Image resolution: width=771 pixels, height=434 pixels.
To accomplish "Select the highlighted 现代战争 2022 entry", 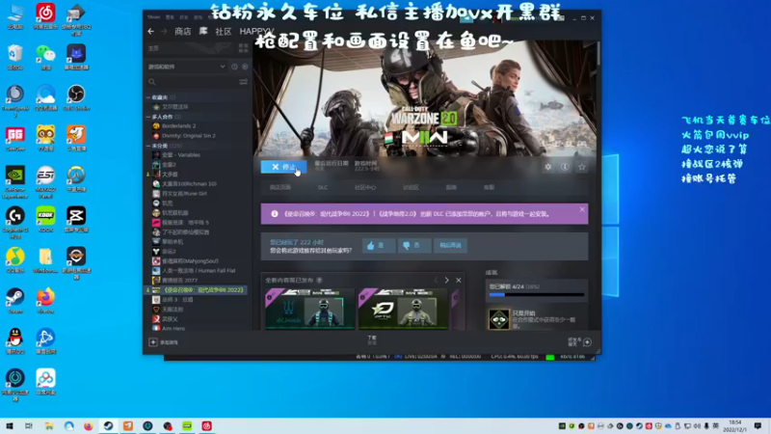I will 197,290.
